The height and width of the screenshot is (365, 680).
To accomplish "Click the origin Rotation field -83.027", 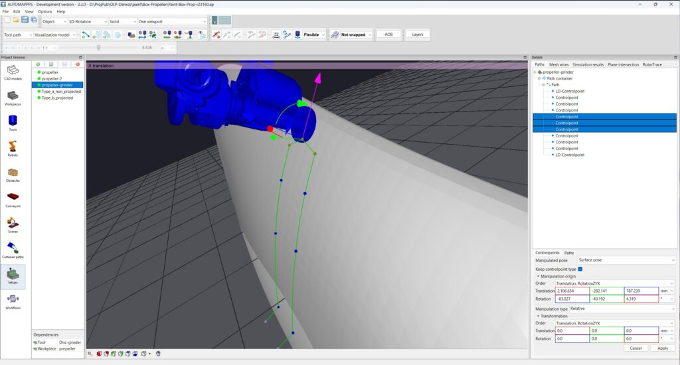I will click(572, 299).
